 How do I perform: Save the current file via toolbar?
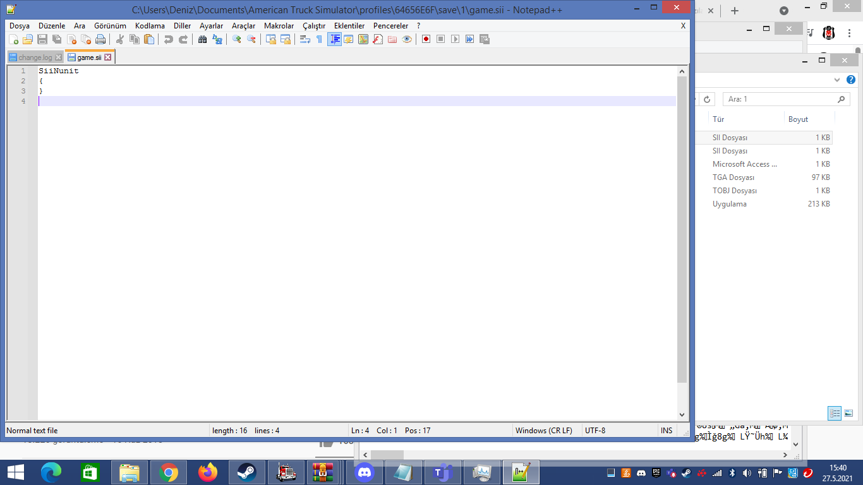(42, 39)
